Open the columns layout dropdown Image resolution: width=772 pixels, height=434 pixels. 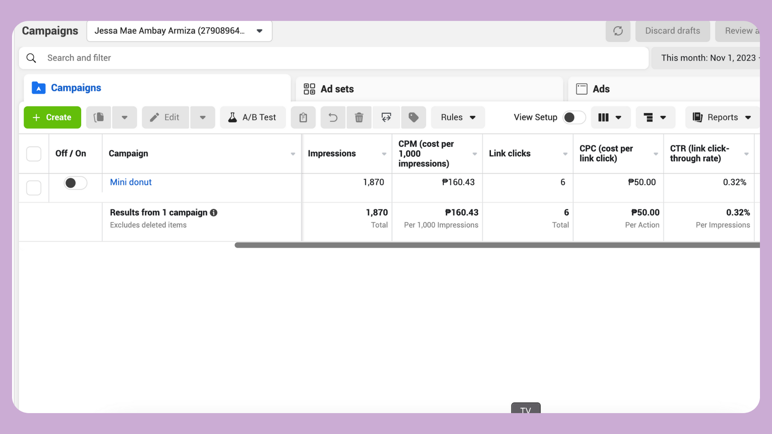[610, 117]
